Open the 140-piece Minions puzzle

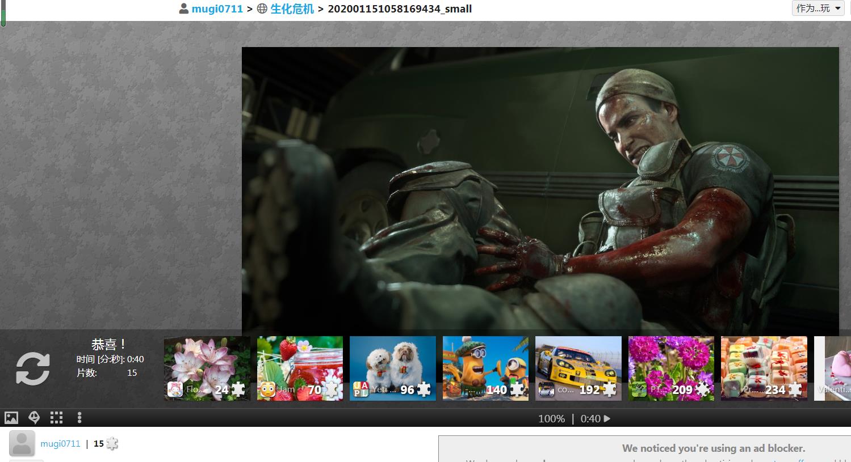tap(485, 368)
